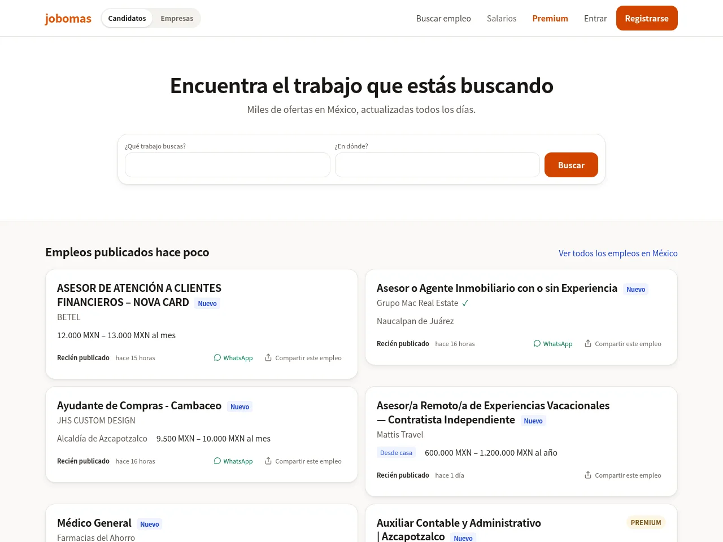
Task: Open the ASESOR DE ATENCIÓN A CLIENTES FINANCIEROS job title
Action: (x=139, y=295)
